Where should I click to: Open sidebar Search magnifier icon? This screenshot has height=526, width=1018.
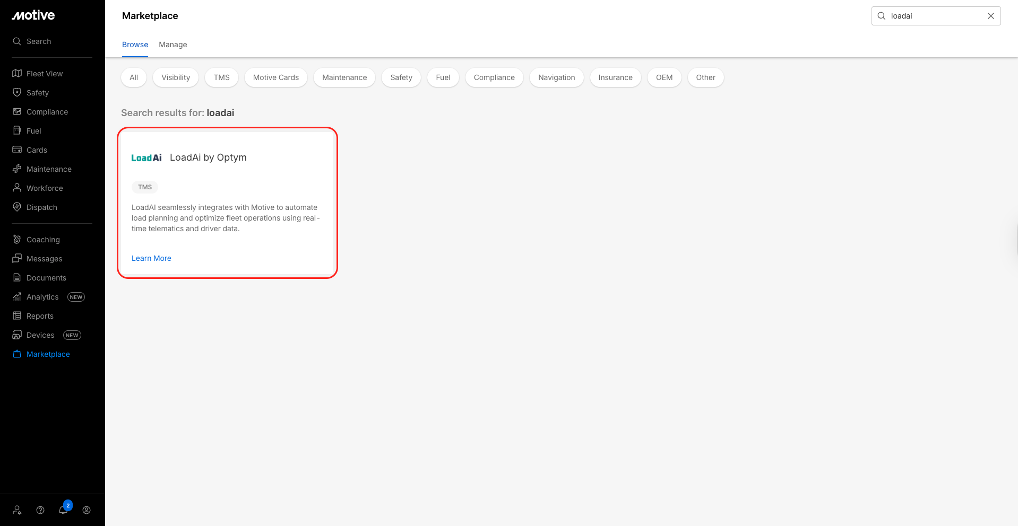pos(17,41)
